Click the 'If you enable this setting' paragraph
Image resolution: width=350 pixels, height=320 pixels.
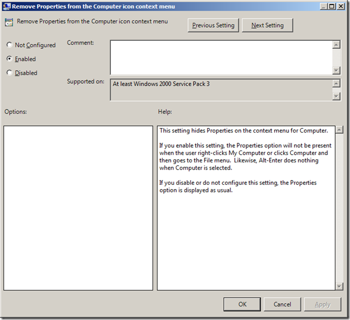[245, 156]
